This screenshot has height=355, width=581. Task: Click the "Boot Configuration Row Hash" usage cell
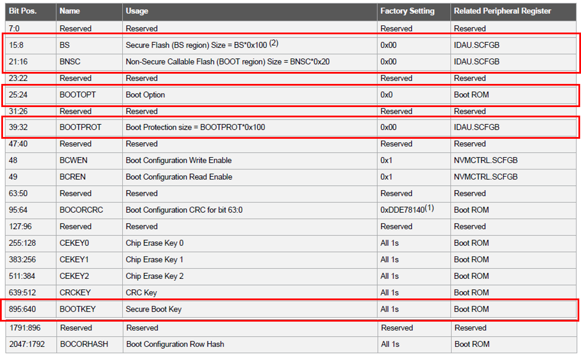click(175, 344)
